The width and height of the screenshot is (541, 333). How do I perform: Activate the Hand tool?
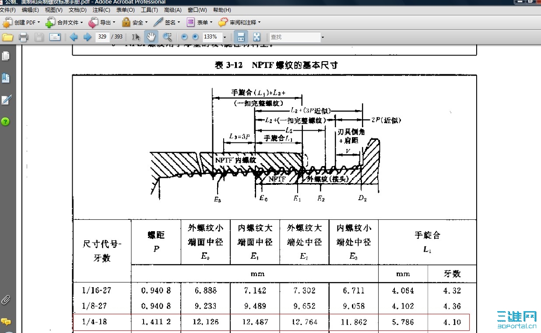151,37
